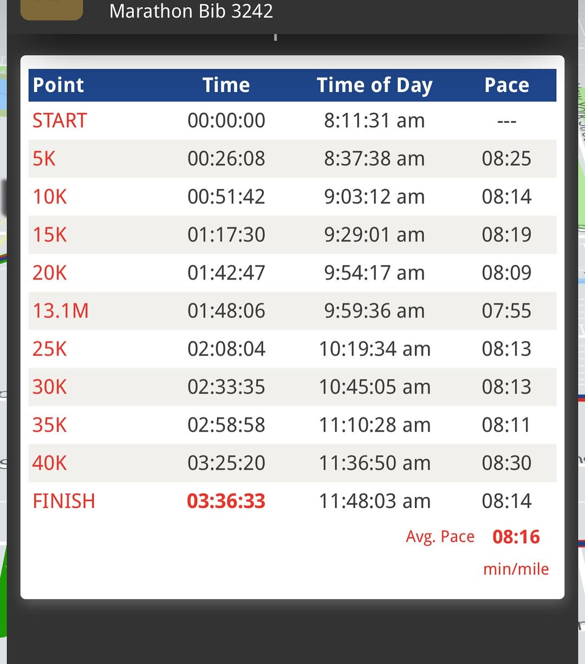Select the Time of Day column header
585x664 pixels.
coord(374,85)
